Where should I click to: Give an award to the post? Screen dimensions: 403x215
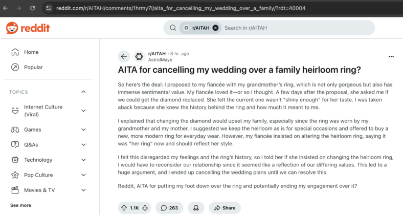pyautogui.click(x=196, y=208)
